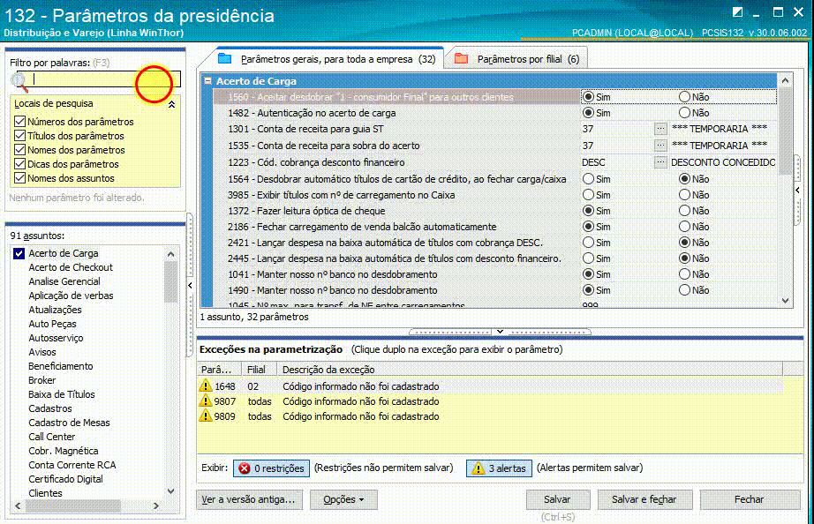Select Sim for parameter 3985
814x524 pixels.
pyautogui.click(x=588, y=195)
